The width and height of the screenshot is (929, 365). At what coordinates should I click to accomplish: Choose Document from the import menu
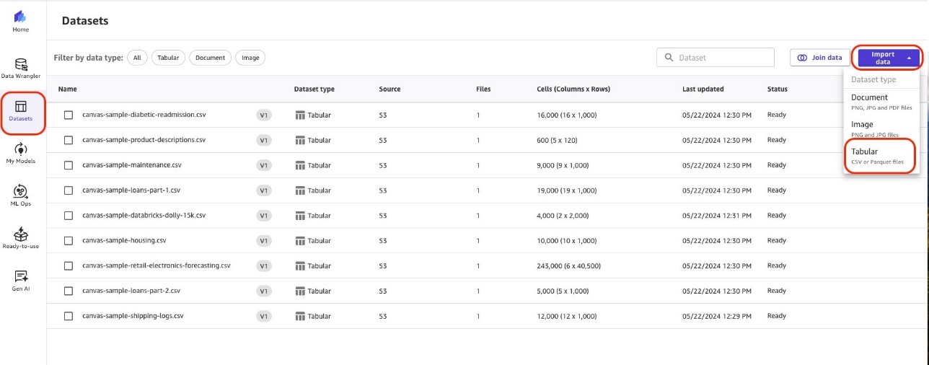(x=882, y=102)
